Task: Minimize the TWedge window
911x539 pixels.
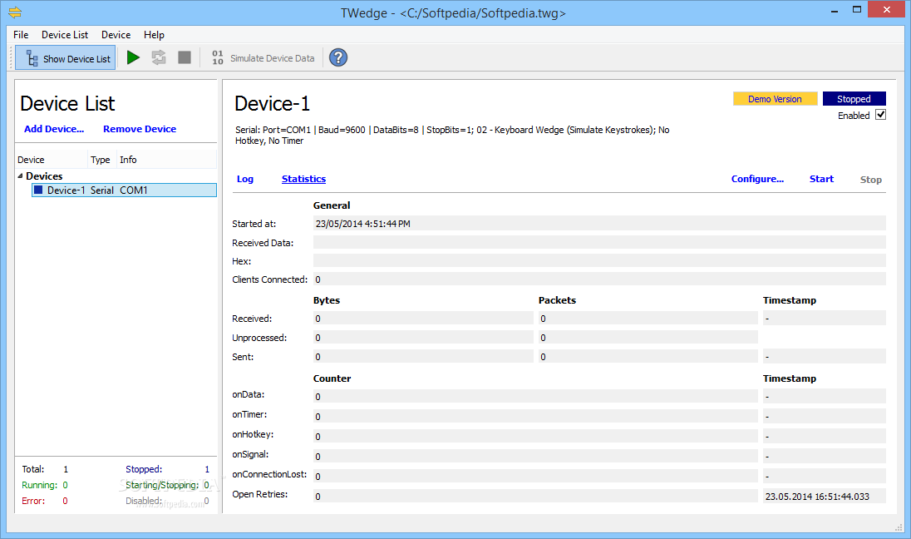Action: tap(835, 10)
